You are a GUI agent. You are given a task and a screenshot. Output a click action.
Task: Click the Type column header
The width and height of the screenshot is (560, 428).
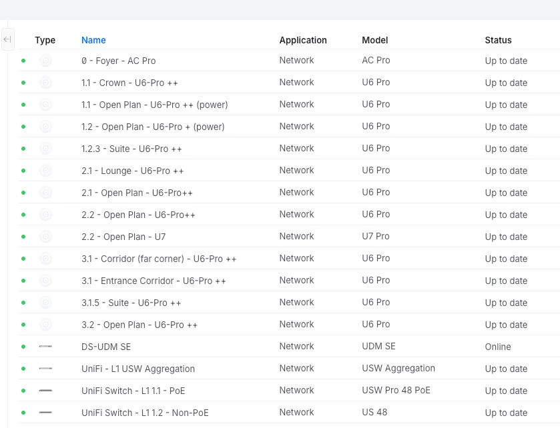(45, 40)
